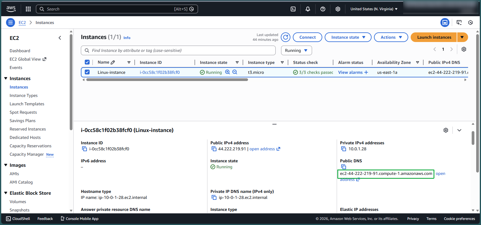Open the services grid menu

pyautogui.click(x=28, y=9)
